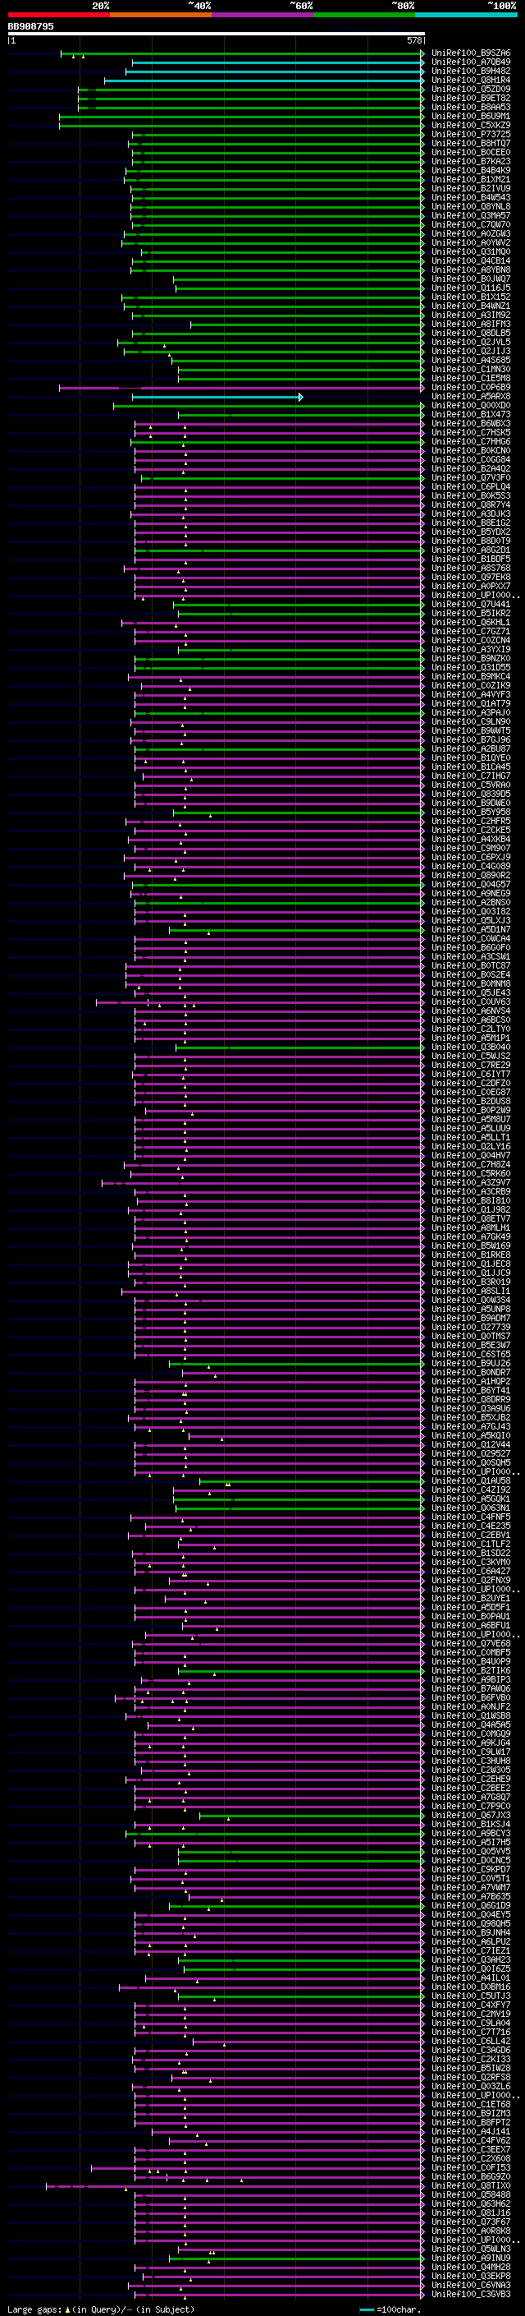The height and width of the screenshot is (2316, 525).
Task: Select the UniRef100_Q063N1 entry
Action: [471, 1508]
